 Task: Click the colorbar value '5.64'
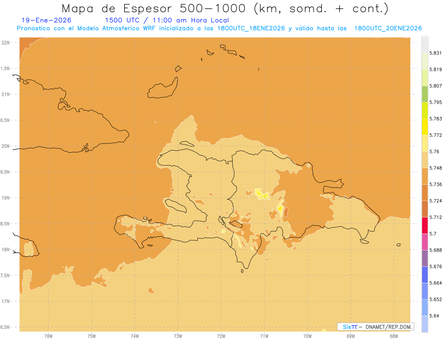(x=434, y=316)
